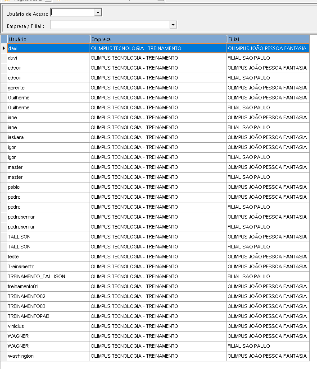Click Filial cell in the treinamento01 row

pos(268,286)
